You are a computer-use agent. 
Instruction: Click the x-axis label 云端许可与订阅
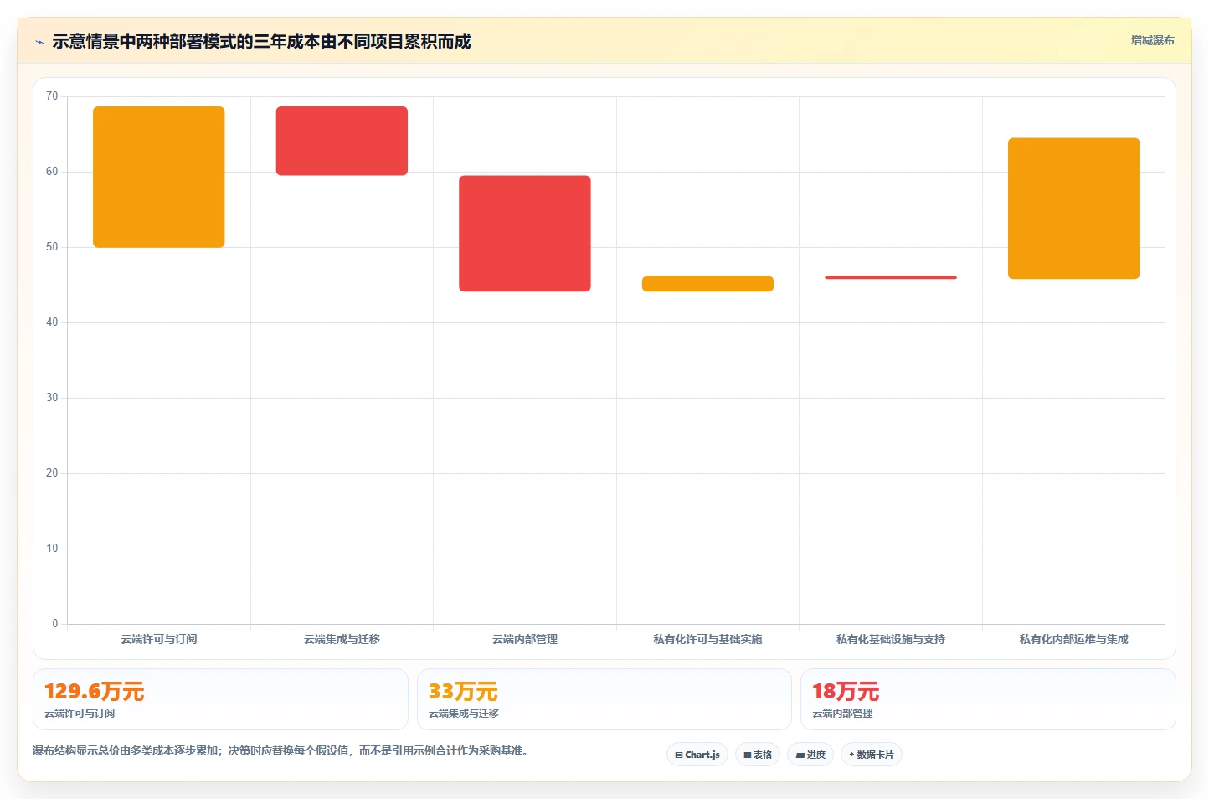(159, 639)
